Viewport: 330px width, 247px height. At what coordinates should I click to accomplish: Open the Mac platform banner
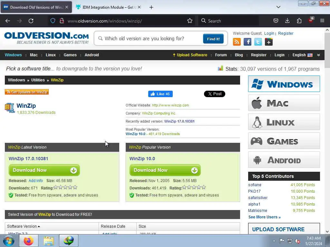tap(284, 103)
